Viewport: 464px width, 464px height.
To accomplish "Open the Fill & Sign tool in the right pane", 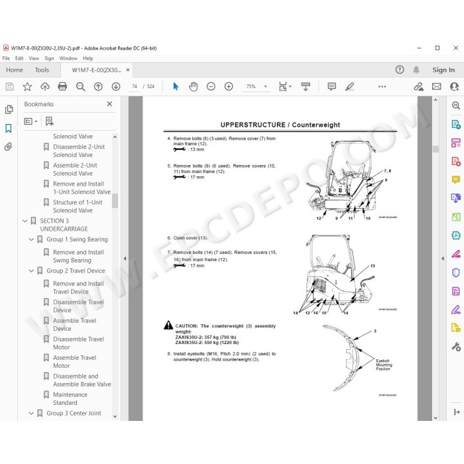I will pyautogui.click(x=456, y=310).
